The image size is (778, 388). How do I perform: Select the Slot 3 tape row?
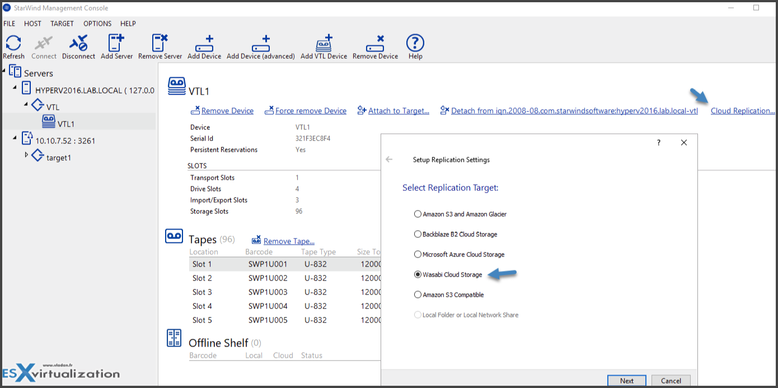285,292
